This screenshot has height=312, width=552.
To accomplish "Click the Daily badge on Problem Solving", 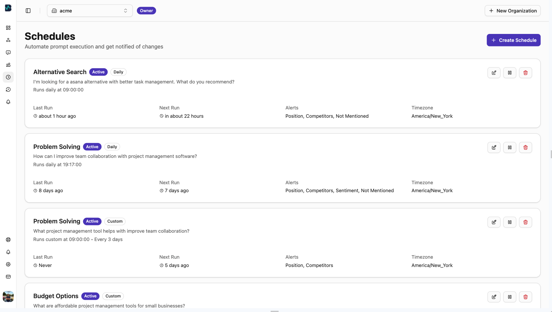I will click(112, 147).
